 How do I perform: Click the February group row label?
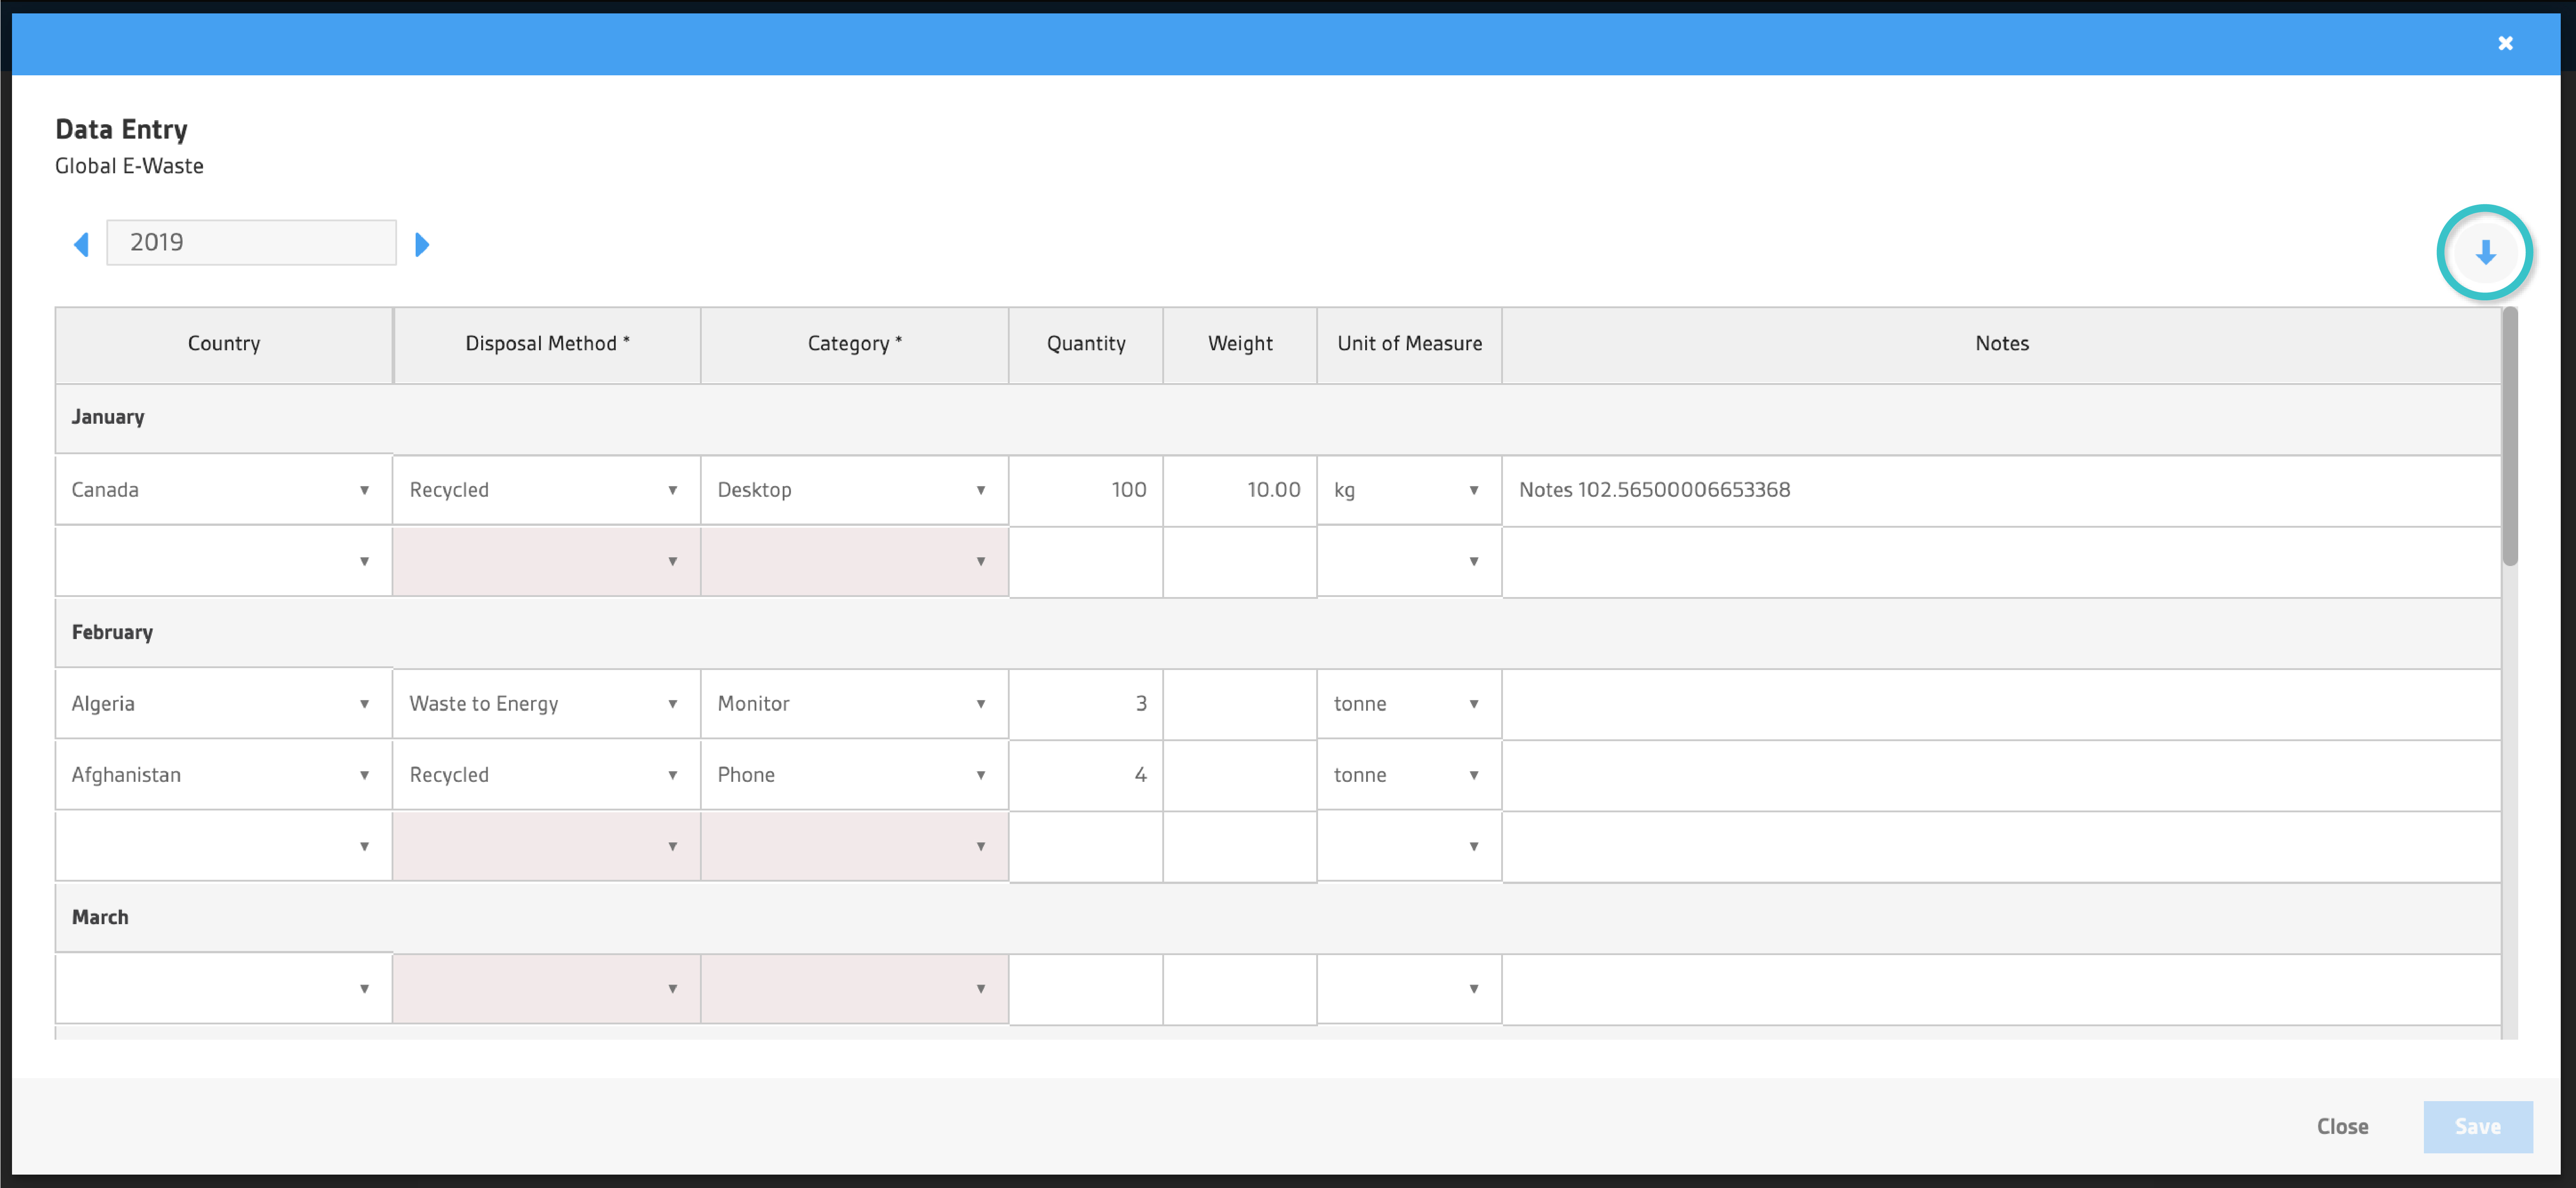(x=112, y=632)
